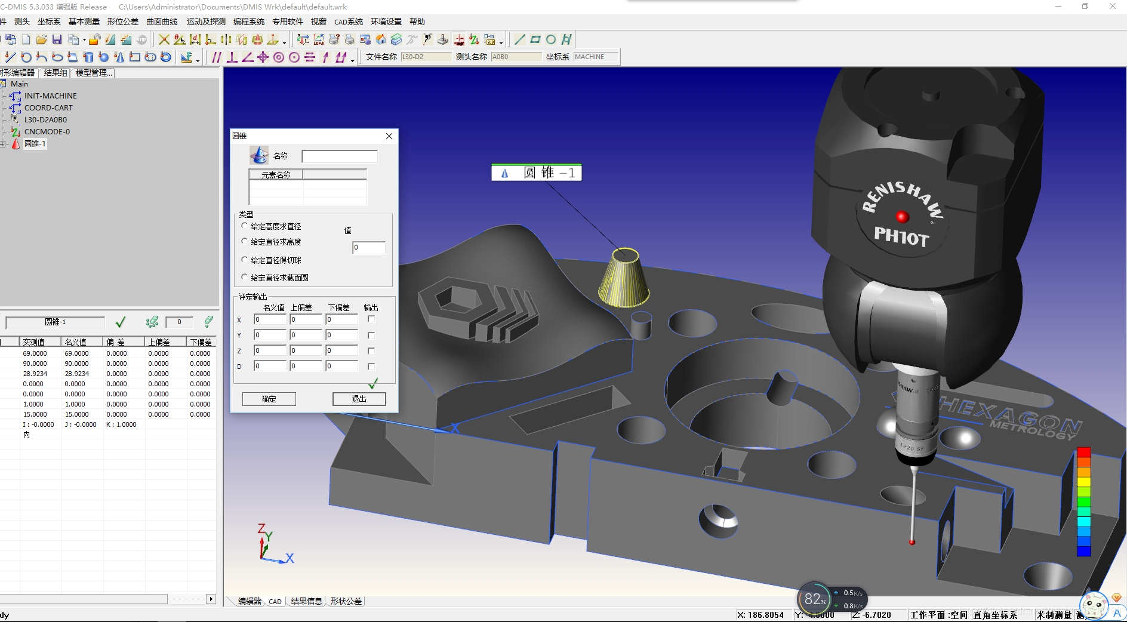Open dropdown arrow after tolerance icons group
This screenshot has height=622, width=1127.
[352, 60]
